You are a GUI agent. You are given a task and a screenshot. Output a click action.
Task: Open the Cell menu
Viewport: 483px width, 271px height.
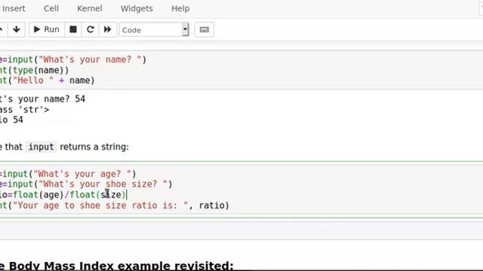click(51, 8)
